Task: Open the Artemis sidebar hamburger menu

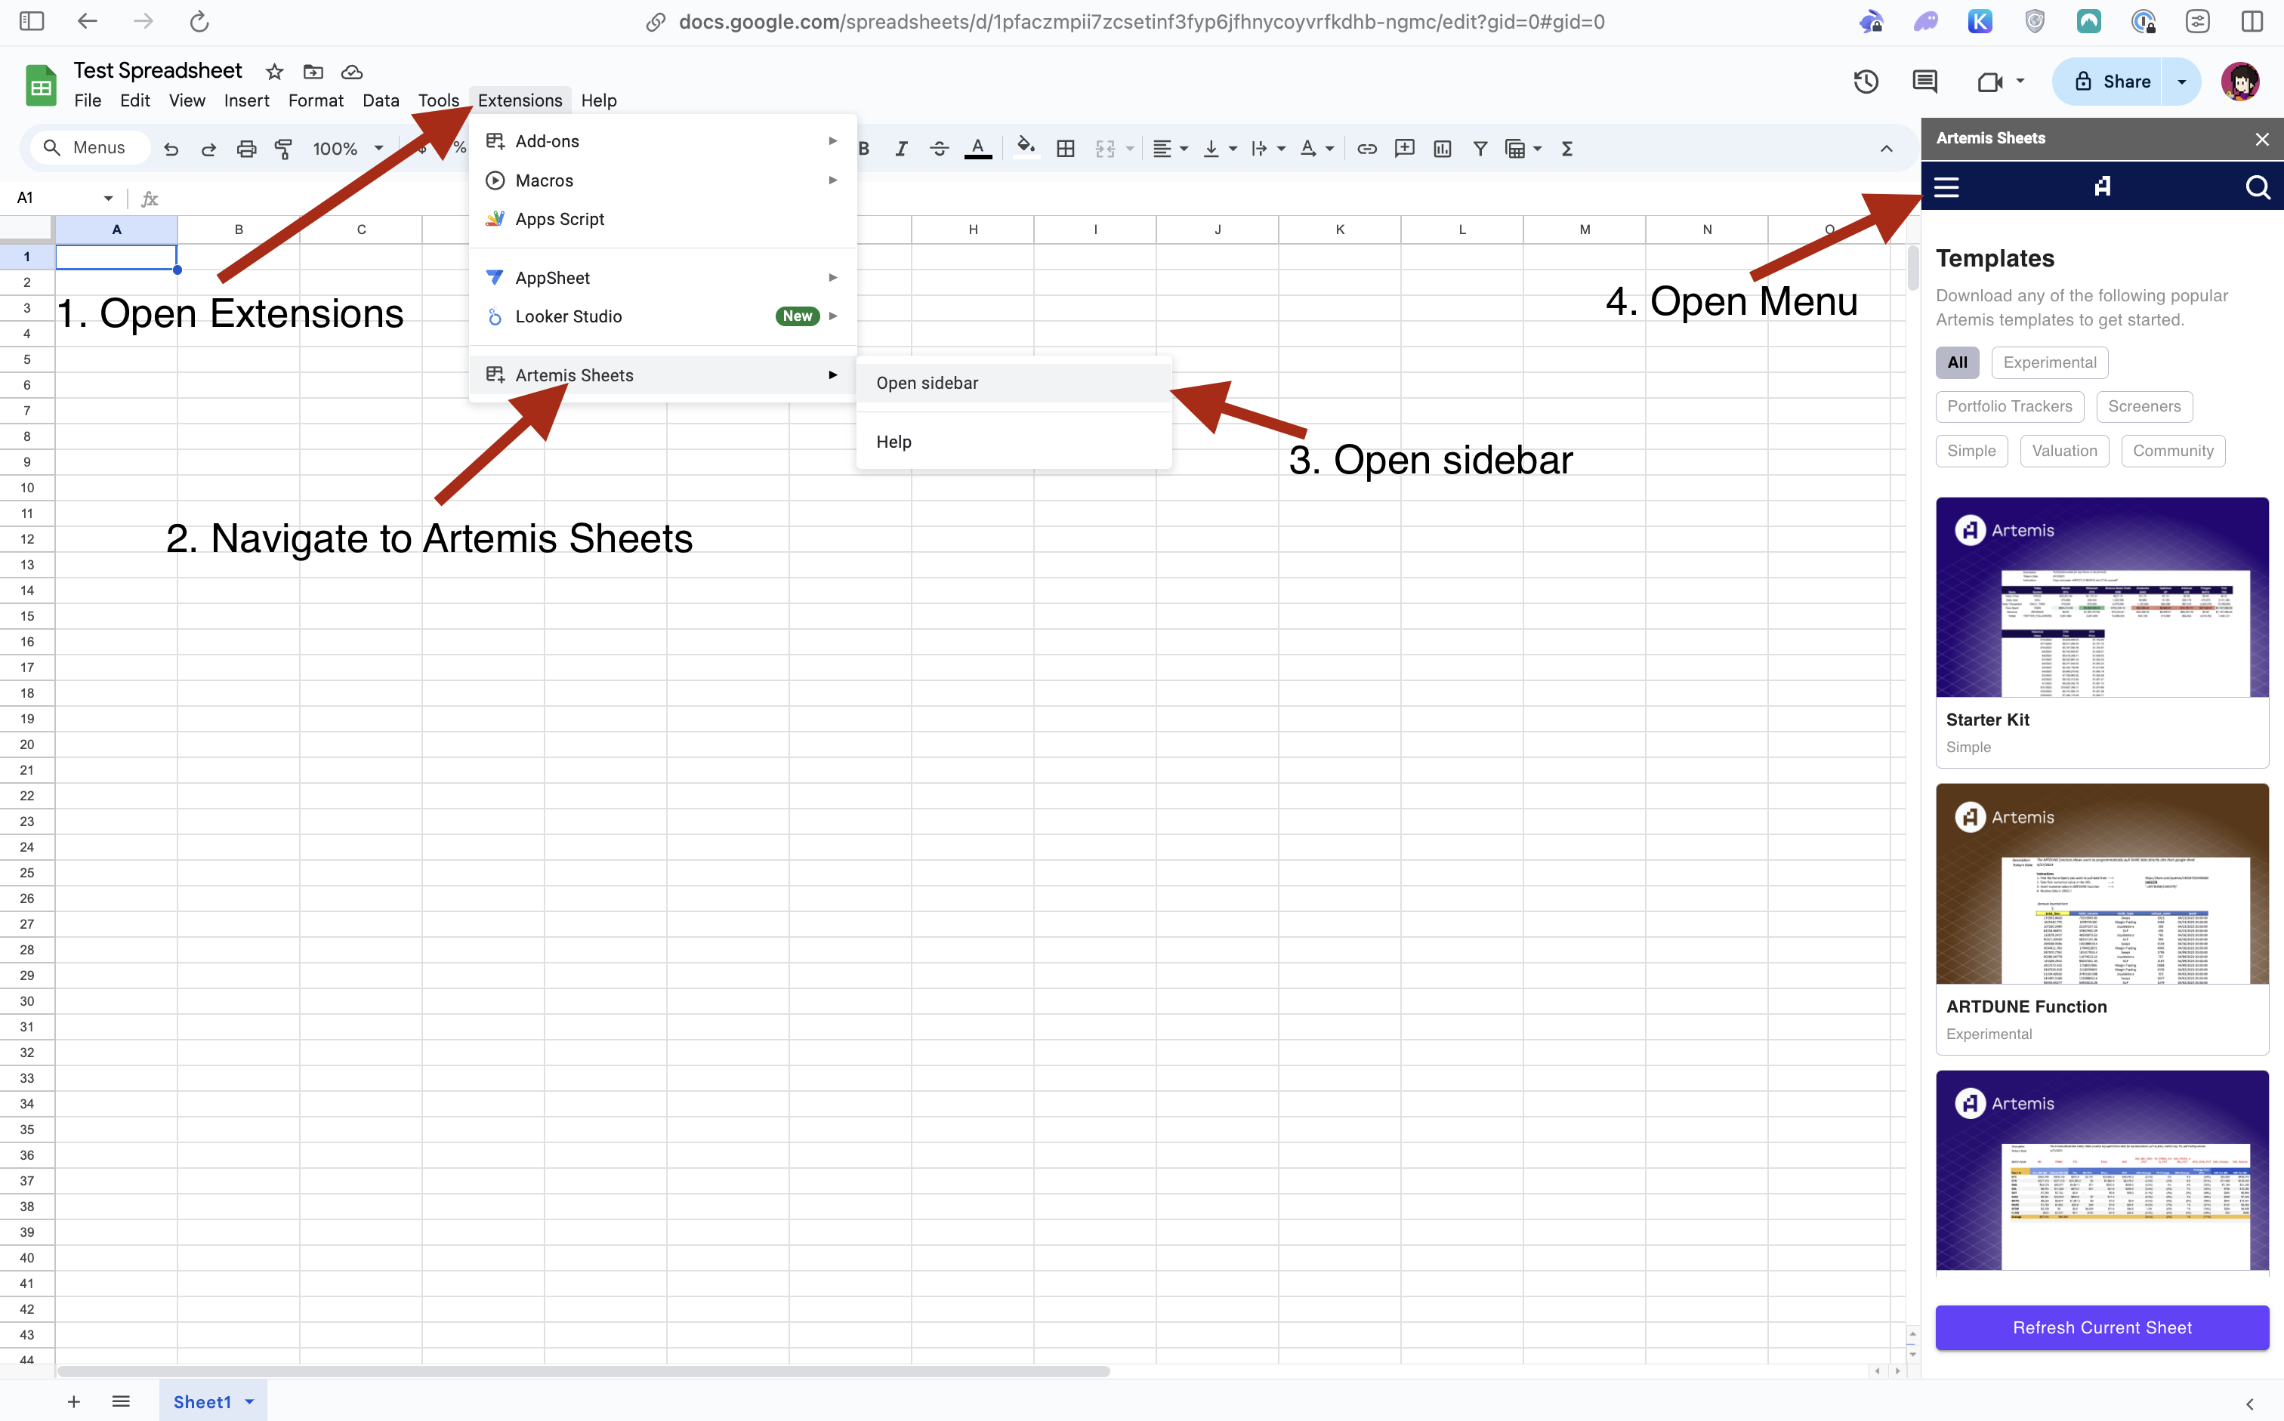Action: click(x=1946, y=187)
